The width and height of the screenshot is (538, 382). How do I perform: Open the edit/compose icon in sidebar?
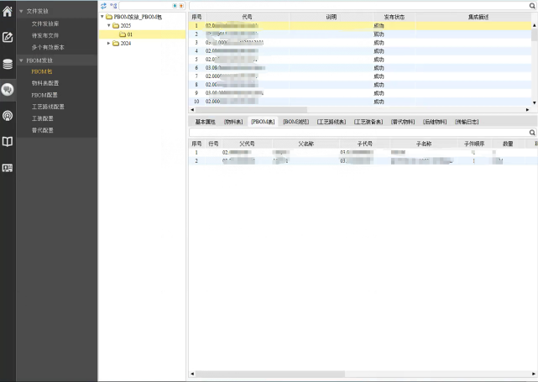(8, 37)
